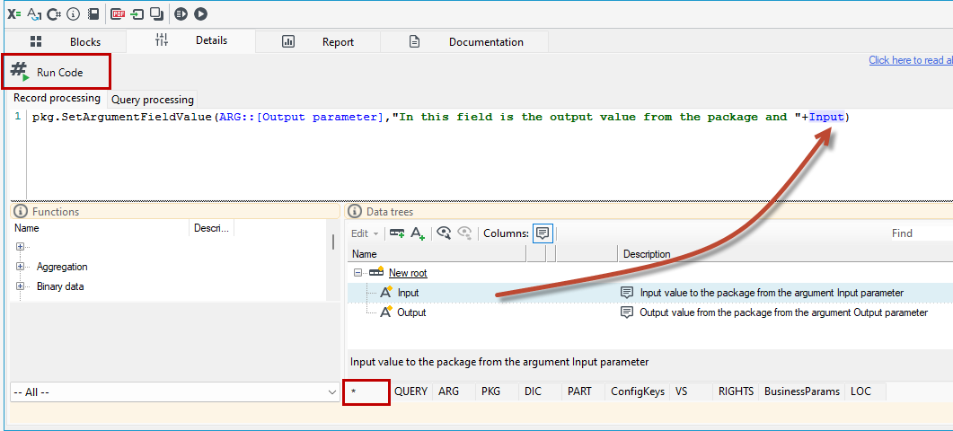
Task: Open the Report tab
Action: [318, 42]
